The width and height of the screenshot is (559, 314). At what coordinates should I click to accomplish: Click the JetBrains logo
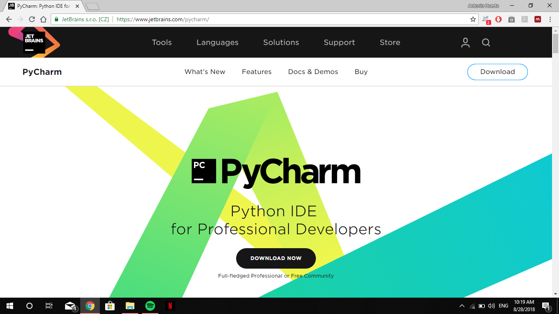(x=34, y=42)
